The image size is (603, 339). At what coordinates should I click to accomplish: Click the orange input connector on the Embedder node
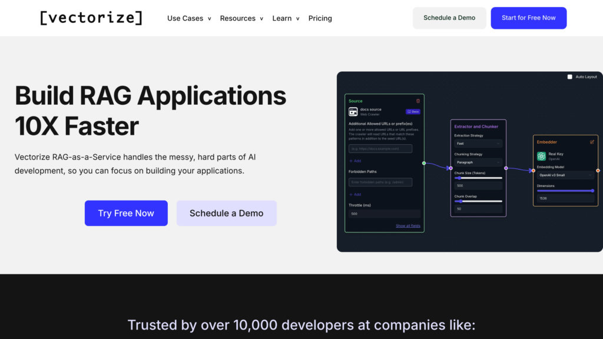[533, 171]
